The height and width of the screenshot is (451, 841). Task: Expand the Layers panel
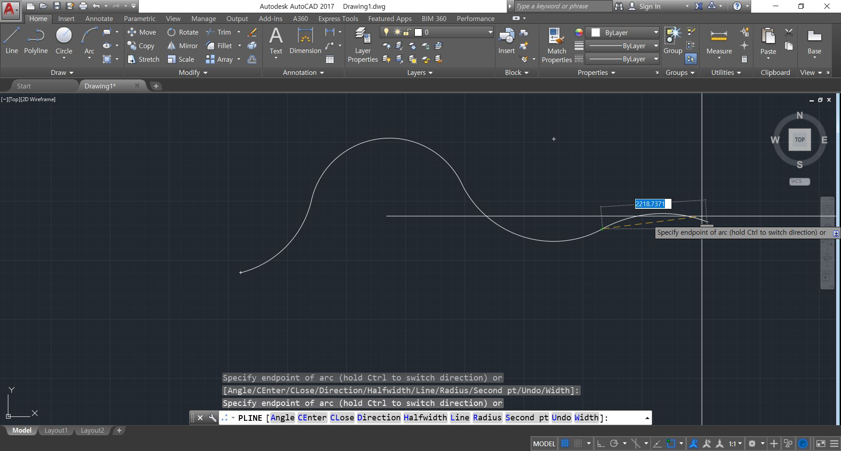420,73
